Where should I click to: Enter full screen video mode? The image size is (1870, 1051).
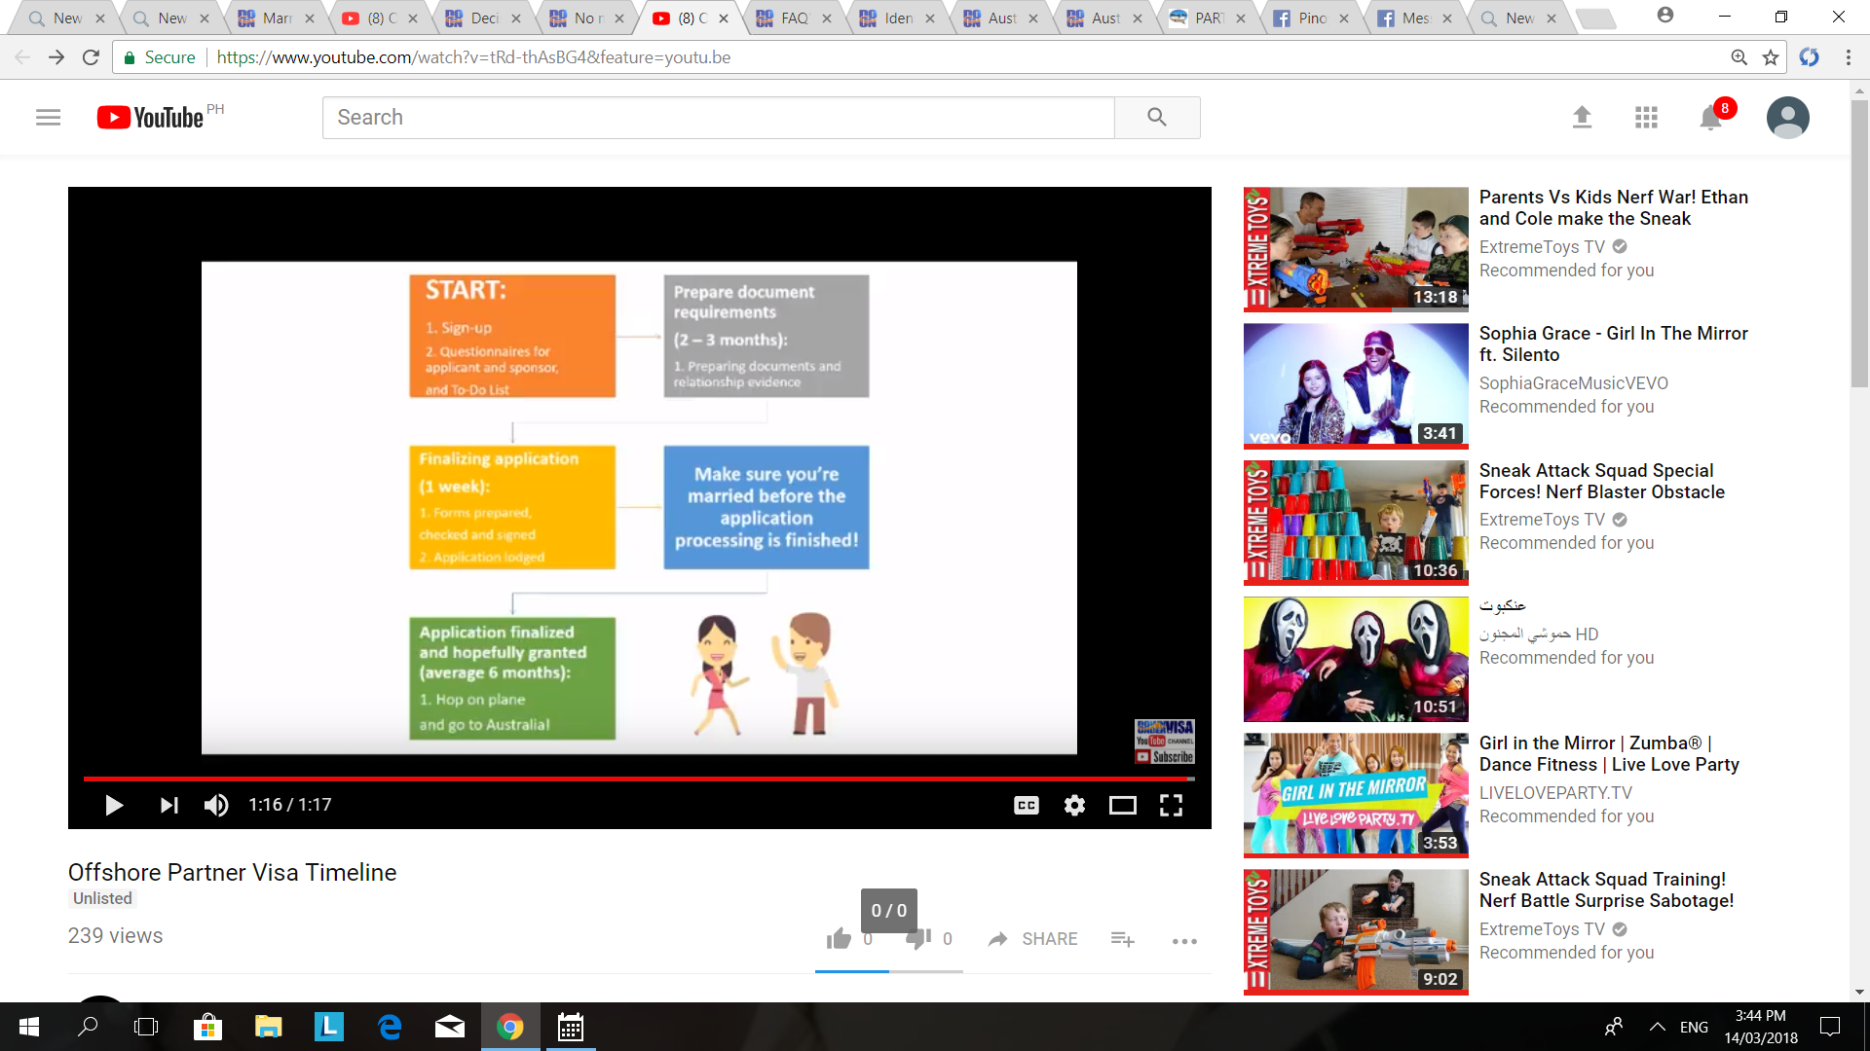1171,806
